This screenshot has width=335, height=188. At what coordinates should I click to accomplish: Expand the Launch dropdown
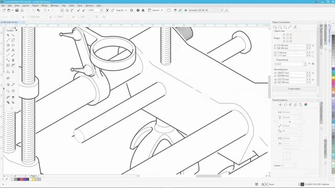point(162,10)
